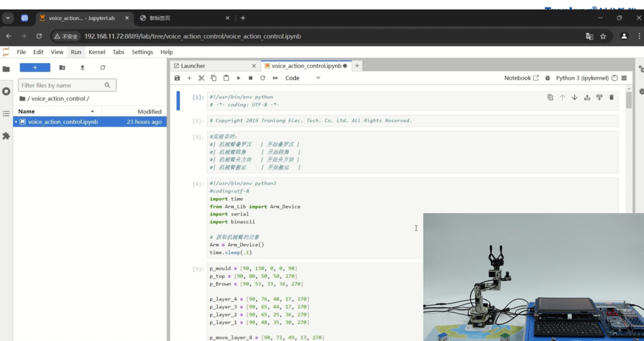The height and width of the screenshot is (341, 644).
Task: Delete cell 1 using the trash icon
Action: pos(611,98)
